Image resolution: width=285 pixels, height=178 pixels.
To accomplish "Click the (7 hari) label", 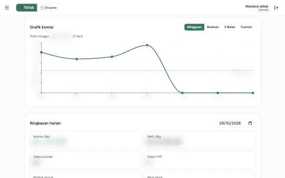I will (78, 36).
